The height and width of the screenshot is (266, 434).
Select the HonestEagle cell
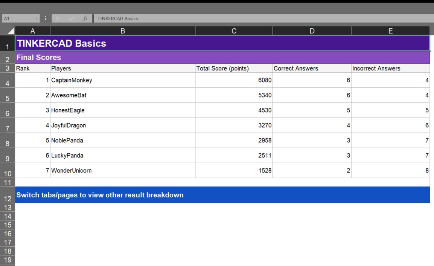tap(123, 110)
